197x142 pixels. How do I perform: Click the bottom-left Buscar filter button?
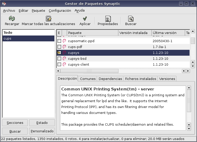coord(15,131)
